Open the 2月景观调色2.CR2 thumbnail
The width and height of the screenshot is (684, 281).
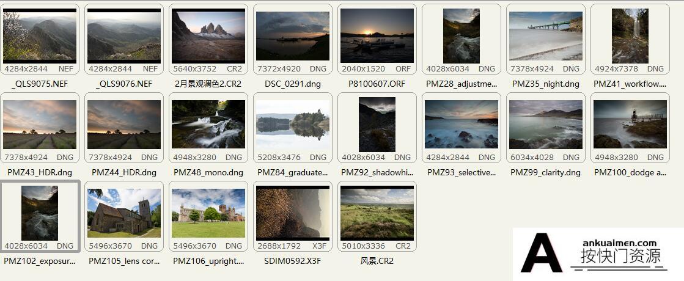coord(208,36)
